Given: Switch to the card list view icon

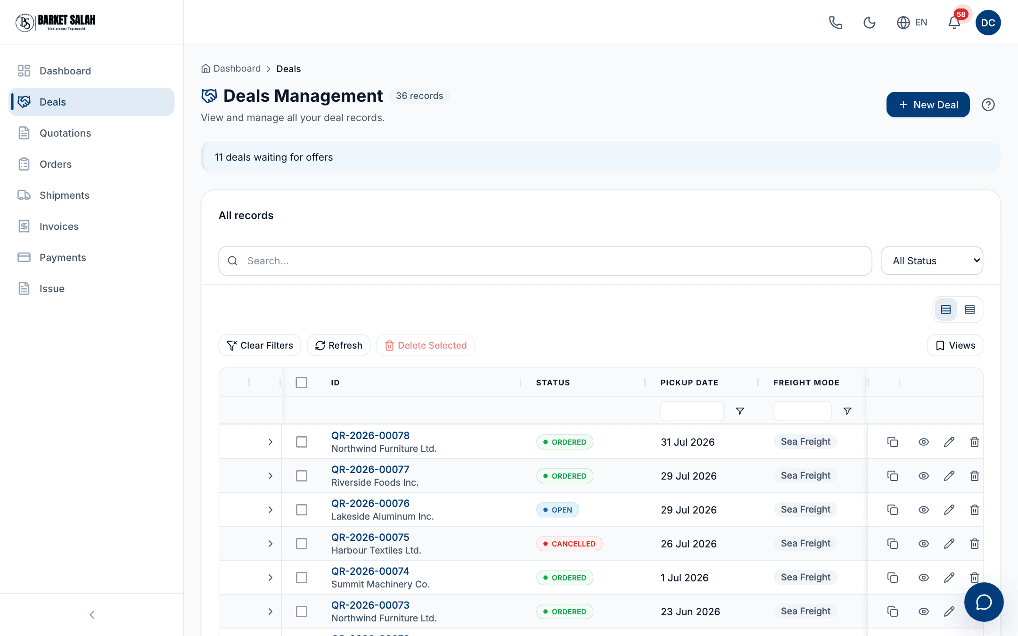Looking at the screenshot, I should coord(946,310).
